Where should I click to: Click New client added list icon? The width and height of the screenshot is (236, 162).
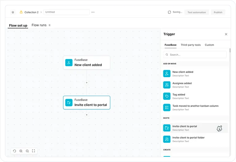167,73
